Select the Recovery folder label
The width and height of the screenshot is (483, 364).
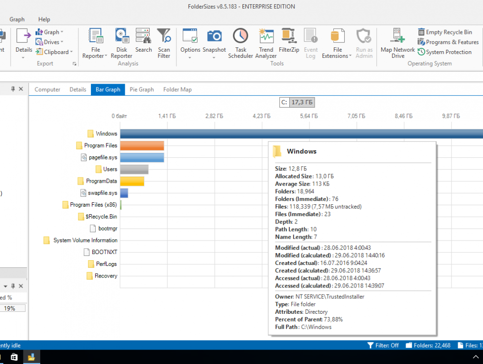click(x=106, y=276)
